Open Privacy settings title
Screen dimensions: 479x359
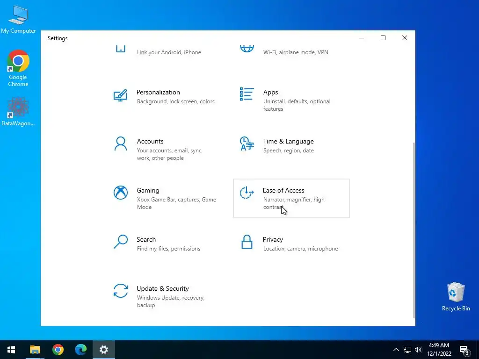[273, 240]
